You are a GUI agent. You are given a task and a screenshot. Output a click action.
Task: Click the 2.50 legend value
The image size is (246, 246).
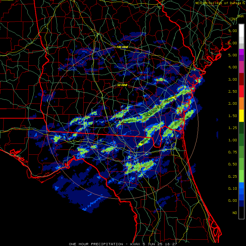[233, 92]
